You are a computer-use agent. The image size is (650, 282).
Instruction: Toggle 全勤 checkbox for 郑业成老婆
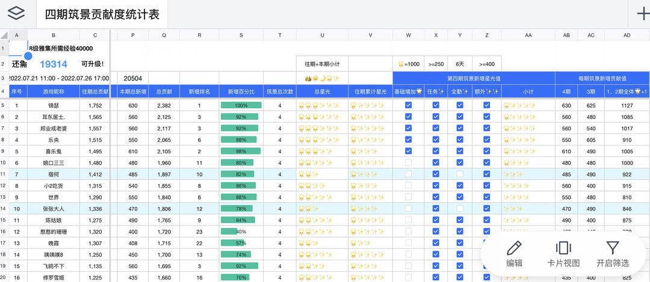click(x=460, y=128)
